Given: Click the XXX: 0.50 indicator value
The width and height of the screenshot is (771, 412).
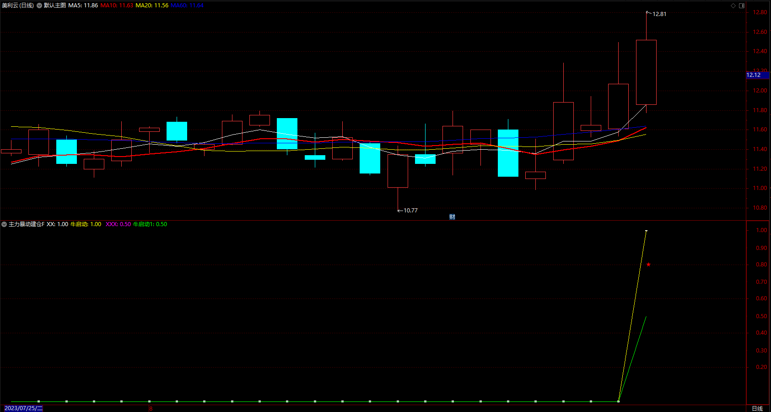Looking at the screenshot, I should point(119,224).
